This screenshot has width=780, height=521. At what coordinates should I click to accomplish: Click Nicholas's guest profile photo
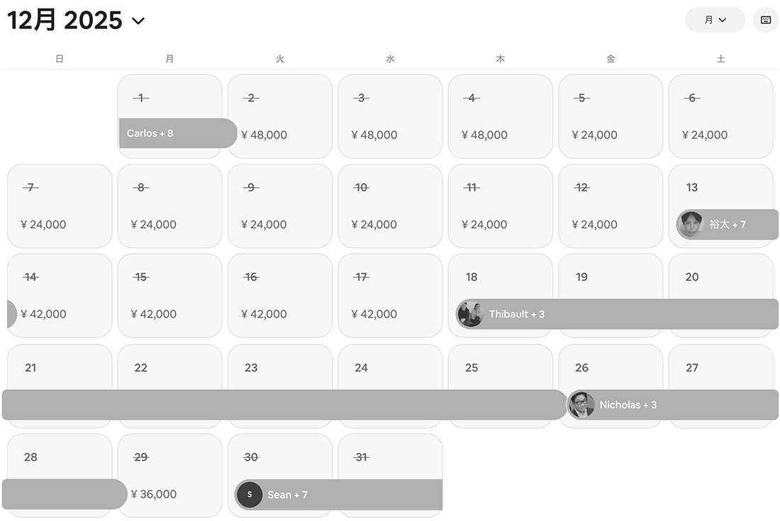581,405
